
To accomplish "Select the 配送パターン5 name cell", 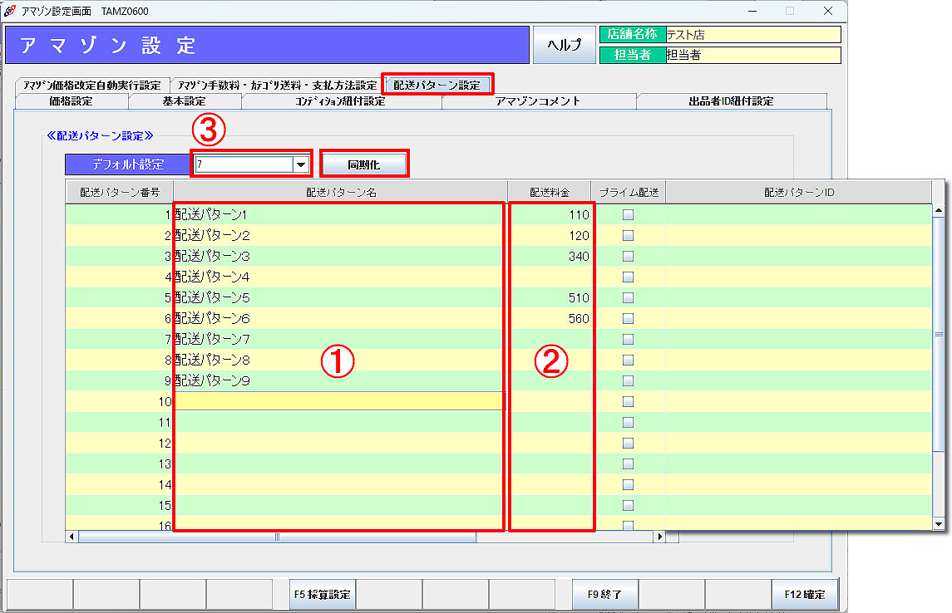I will tap(340, 297).
